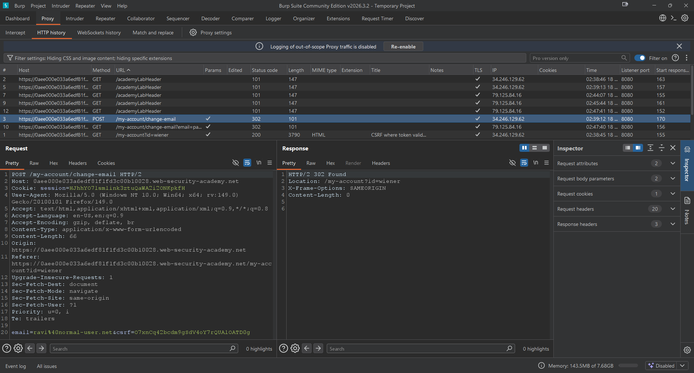The height and width of the screenshot is (373, 694).
Task: Open Request pane hamburger menu
Action: coord(270,163)
